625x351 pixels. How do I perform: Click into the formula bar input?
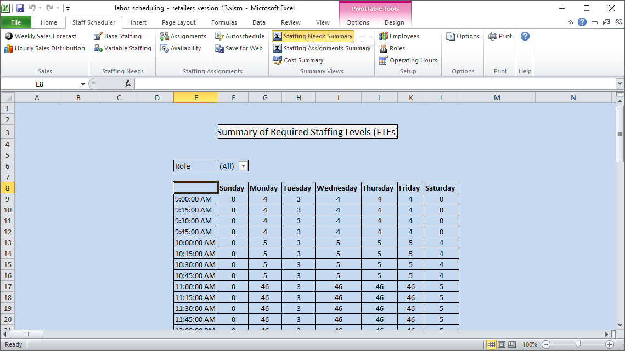375,84
